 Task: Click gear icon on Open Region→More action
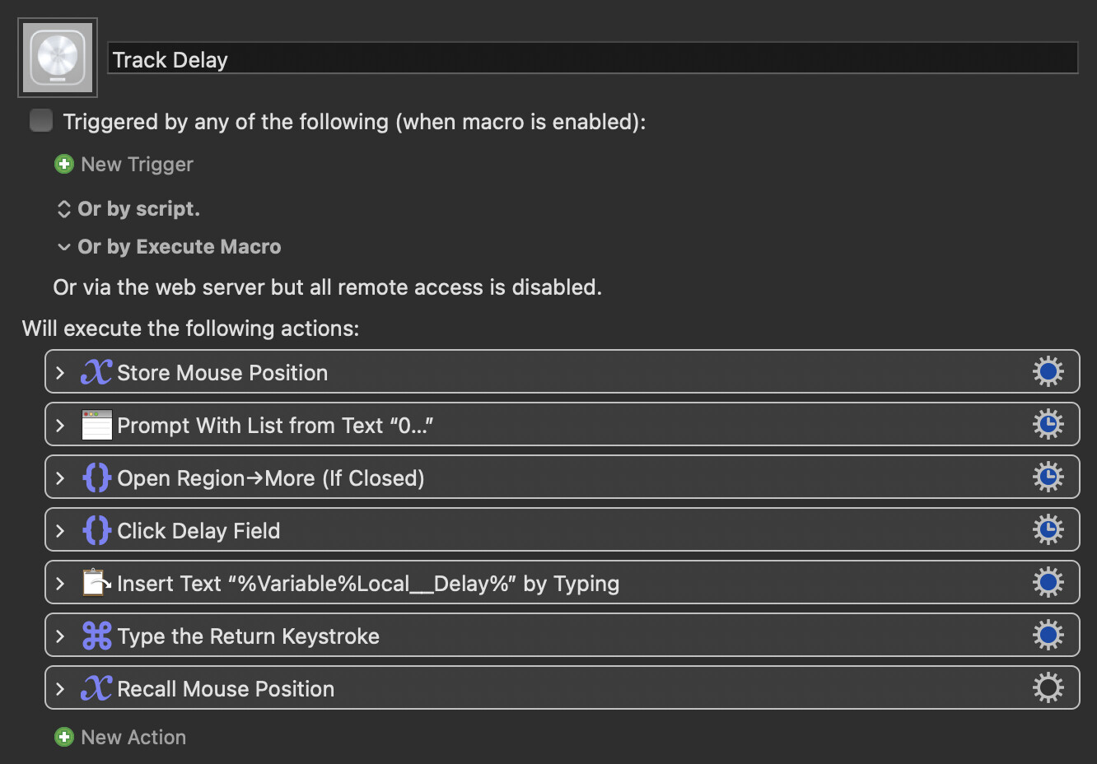(1048, 477)
